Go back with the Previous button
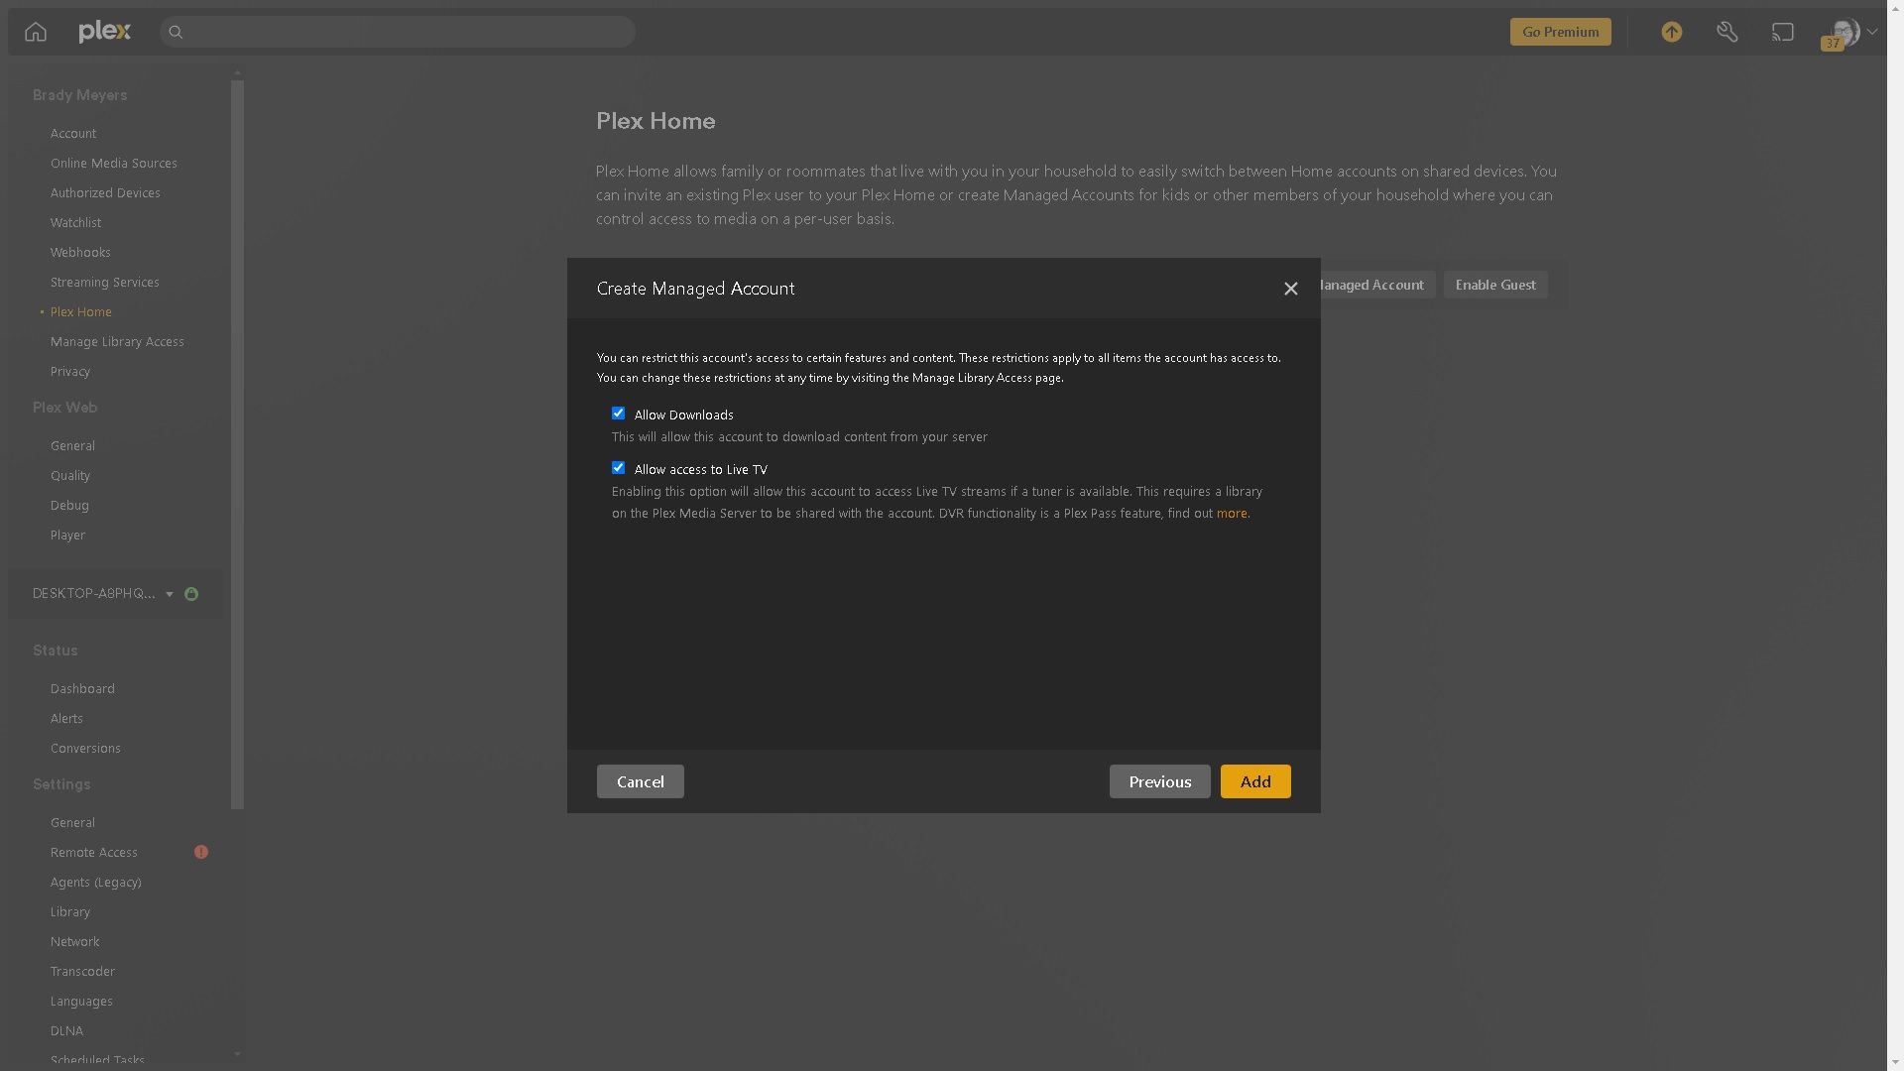This screenshot has height=1071, width=1904. click(x=1159, y=781)
